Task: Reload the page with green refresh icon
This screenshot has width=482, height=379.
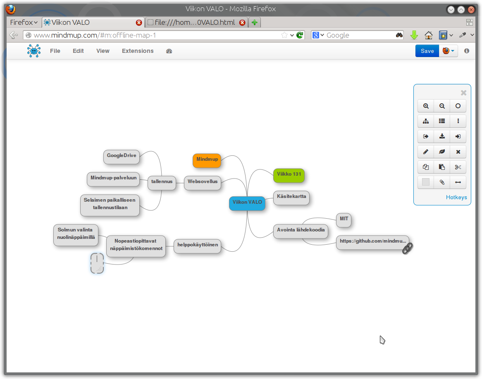Action: (300, 36)
